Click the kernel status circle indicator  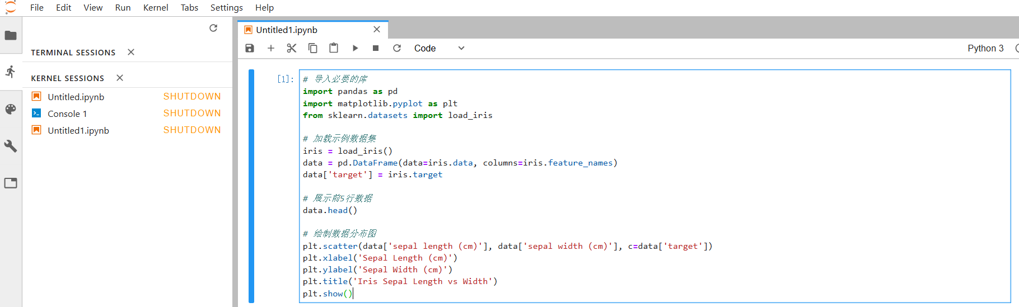[x=1017, y=48]
